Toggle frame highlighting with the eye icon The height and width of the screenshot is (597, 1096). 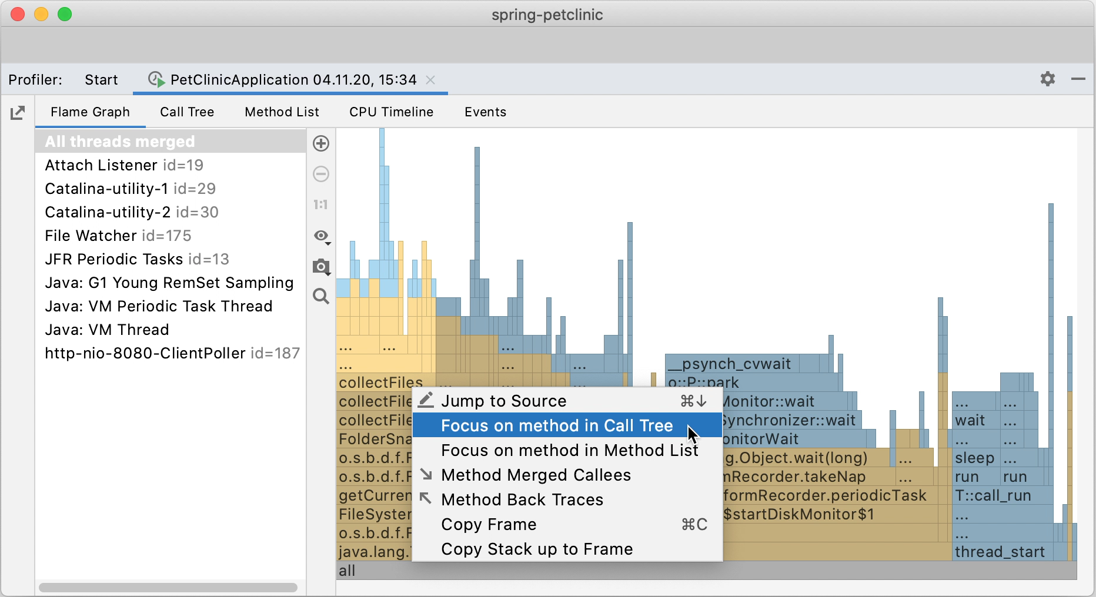[319, 236]
